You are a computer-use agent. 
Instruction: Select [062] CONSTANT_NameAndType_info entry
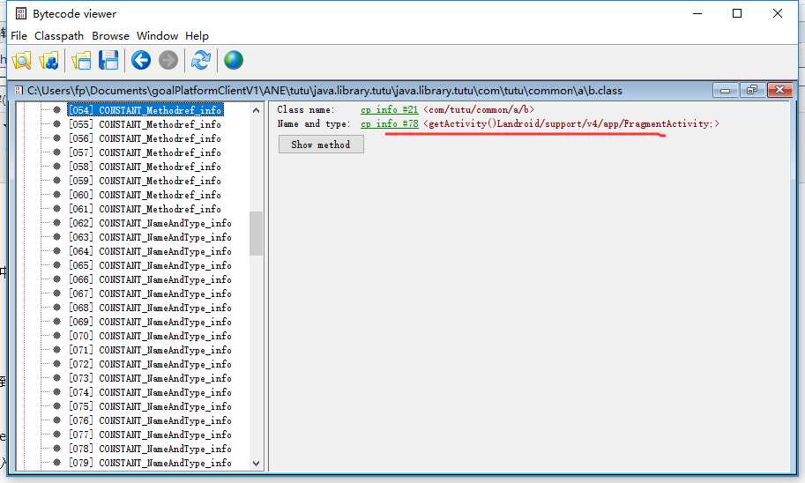[x=151, y=223]
